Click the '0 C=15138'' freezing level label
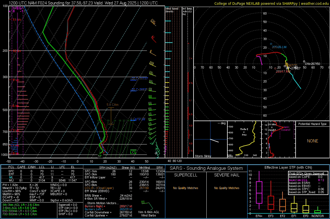Screen dimensions: 330x219 138,119
